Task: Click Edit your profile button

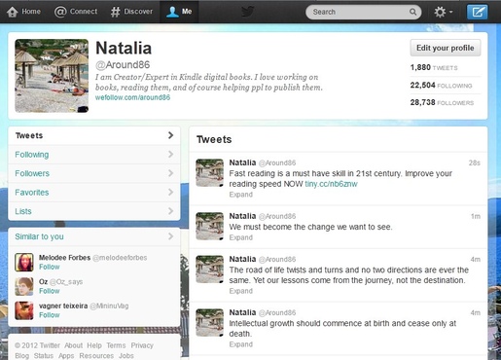Action: pos(446,48)
